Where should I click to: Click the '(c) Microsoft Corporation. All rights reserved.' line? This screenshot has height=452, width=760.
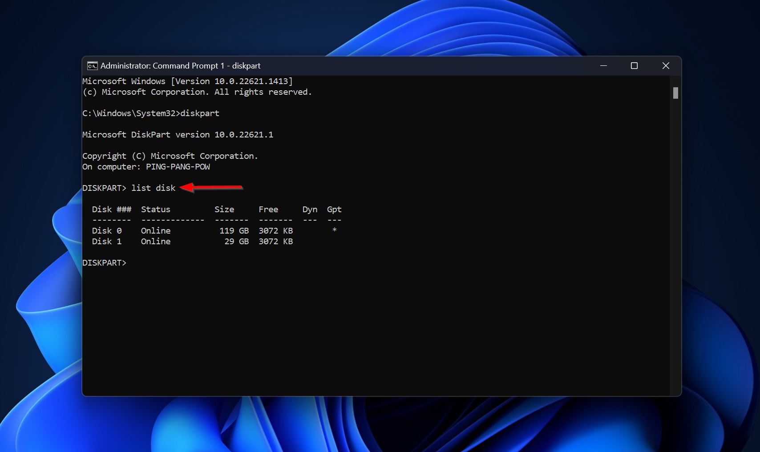tap(197, 92)
